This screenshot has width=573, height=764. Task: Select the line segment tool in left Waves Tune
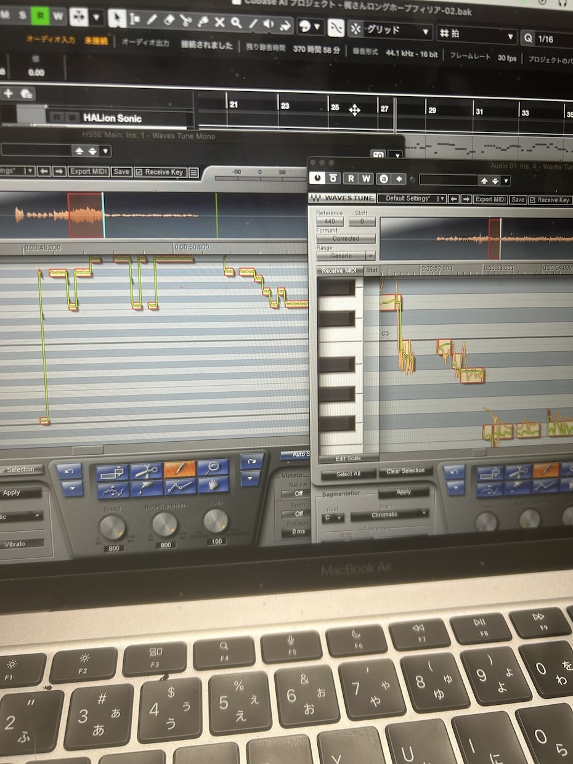pyautogui.click(x=179, y=487)
